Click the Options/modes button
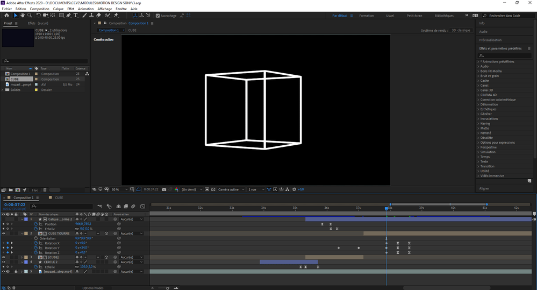The height and width of the screenshot is (290, 537). tap(92, 288)
